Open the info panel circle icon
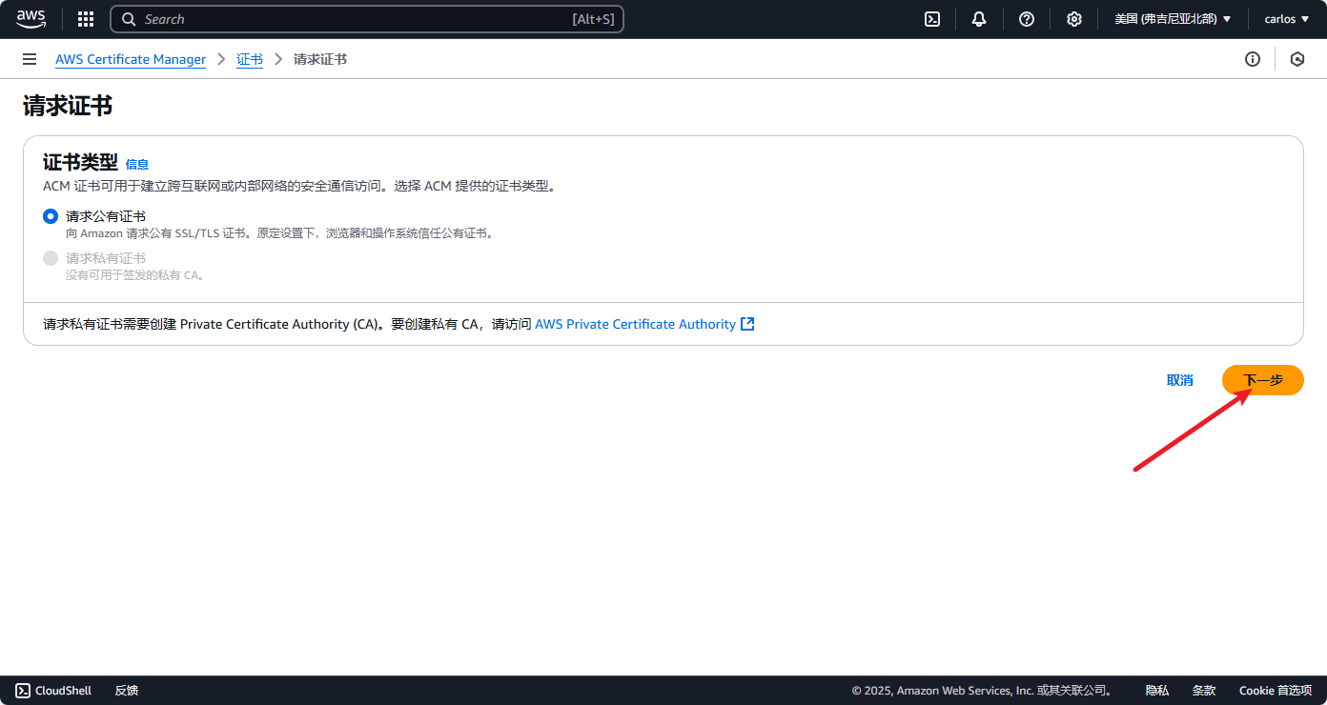Image resolution: width=1327 pixels, height=705 pixels. click(x=1253, y=59)
